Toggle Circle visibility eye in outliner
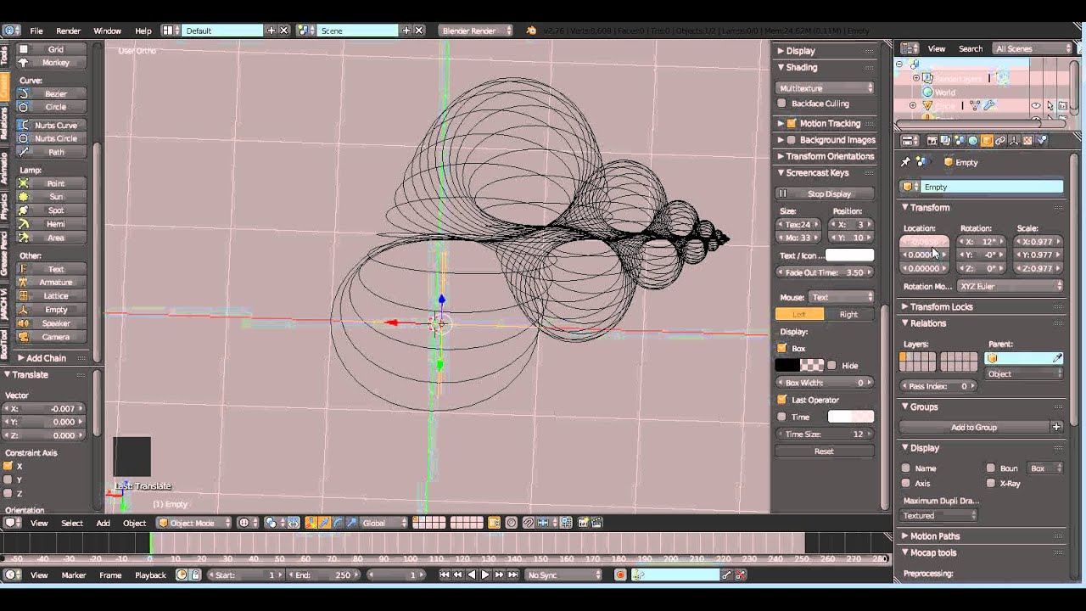The width and height of the screenshot is (1086, 611). pos(1036,105)
